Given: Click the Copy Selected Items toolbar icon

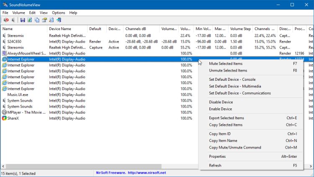Looking at the screenshot, I should point(37,20).
